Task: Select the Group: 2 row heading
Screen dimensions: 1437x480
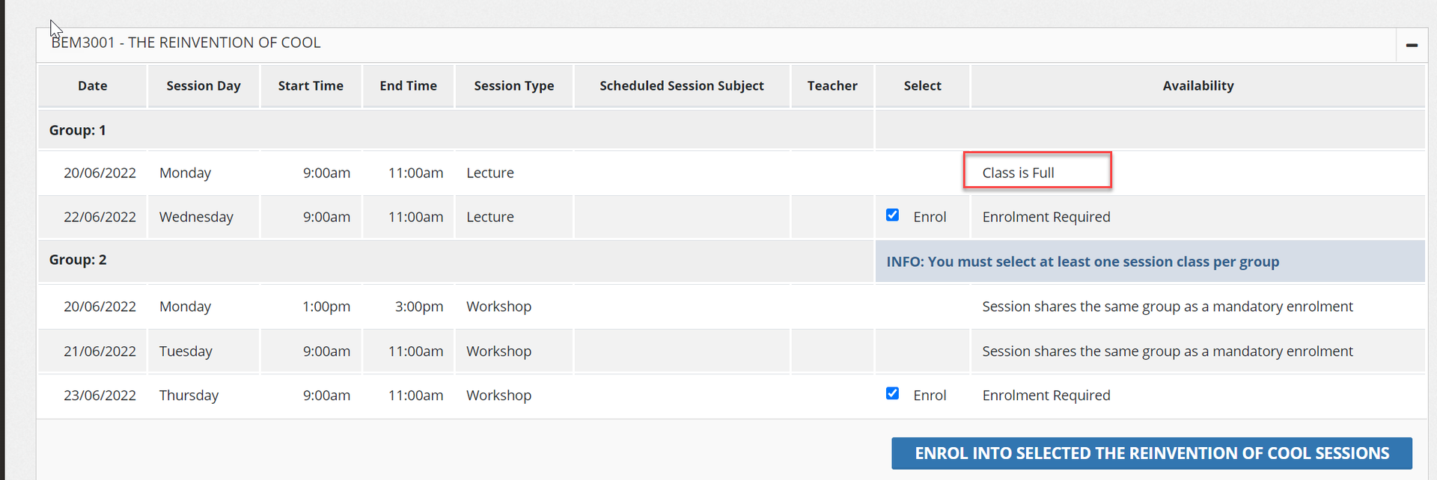Action: [78, 259]
